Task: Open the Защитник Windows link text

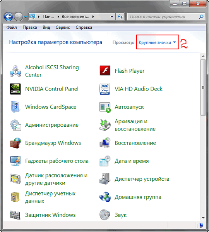Action: (x=50, y=215)
